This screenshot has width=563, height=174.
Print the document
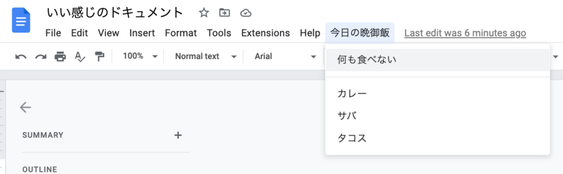pyautogui.click(x=60, y=56)
